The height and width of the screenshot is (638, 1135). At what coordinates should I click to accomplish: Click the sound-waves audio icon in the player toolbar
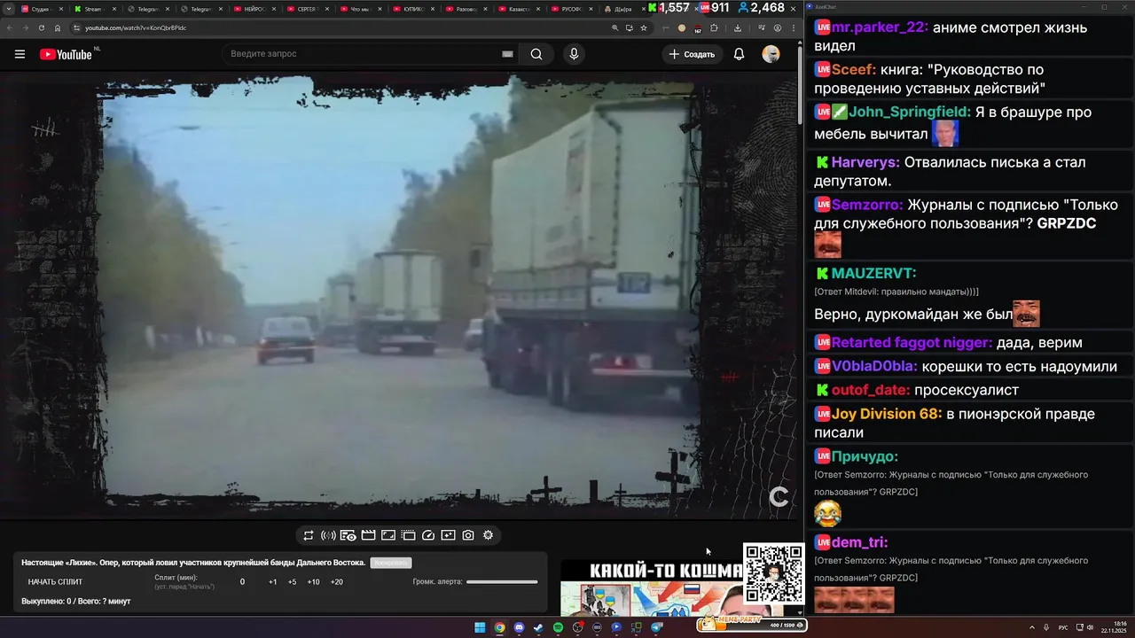point(328,535)
